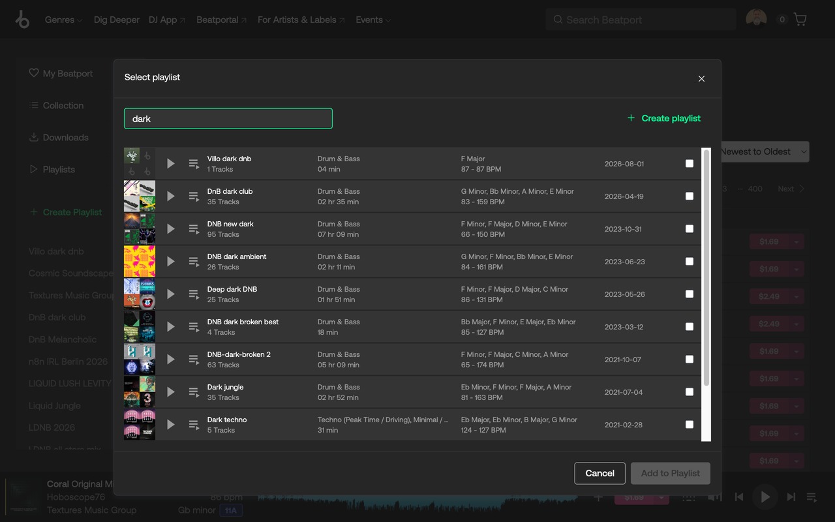Click the Create playlist link in dialog
835x522 pixels.
coord(664,118)
